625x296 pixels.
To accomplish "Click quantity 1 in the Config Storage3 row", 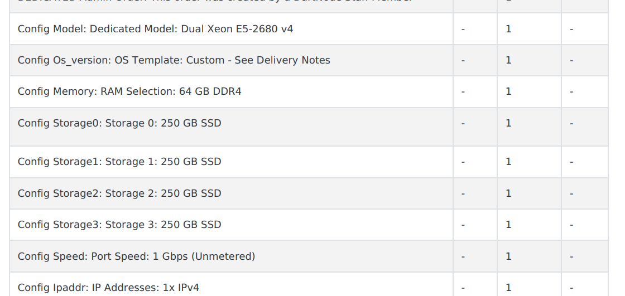I will click(x=508, y=225).
